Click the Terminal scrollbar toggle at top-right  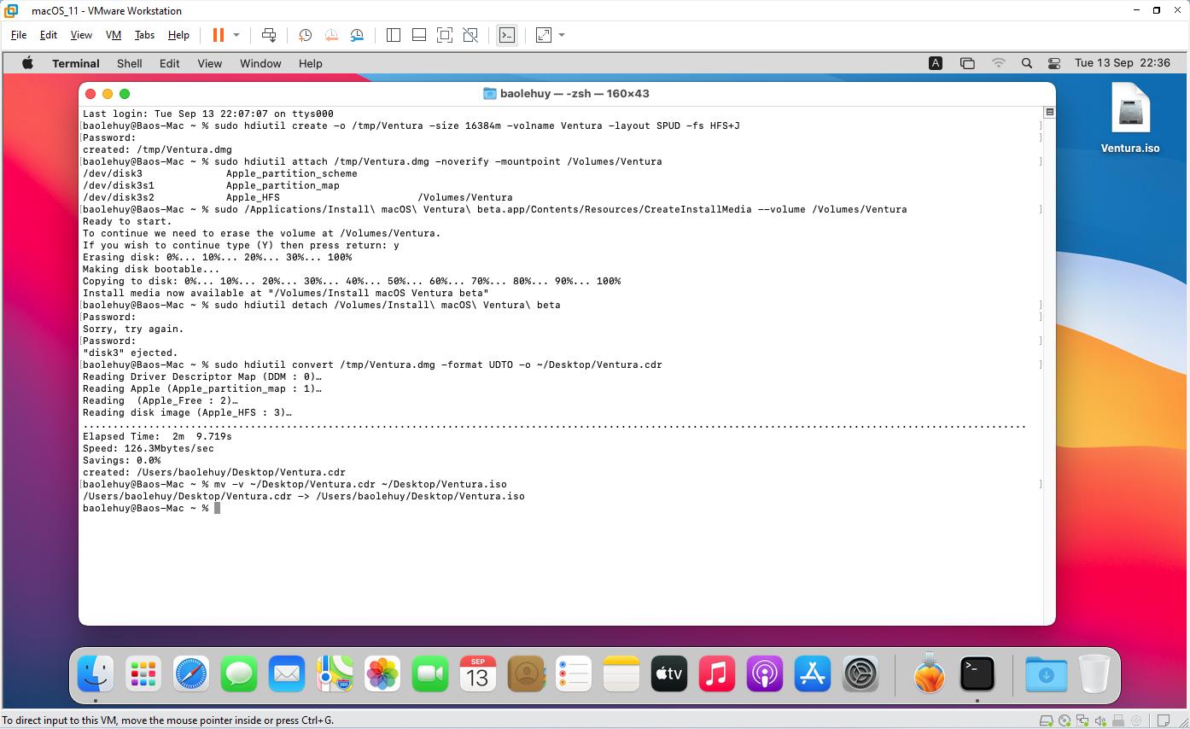1049,112
